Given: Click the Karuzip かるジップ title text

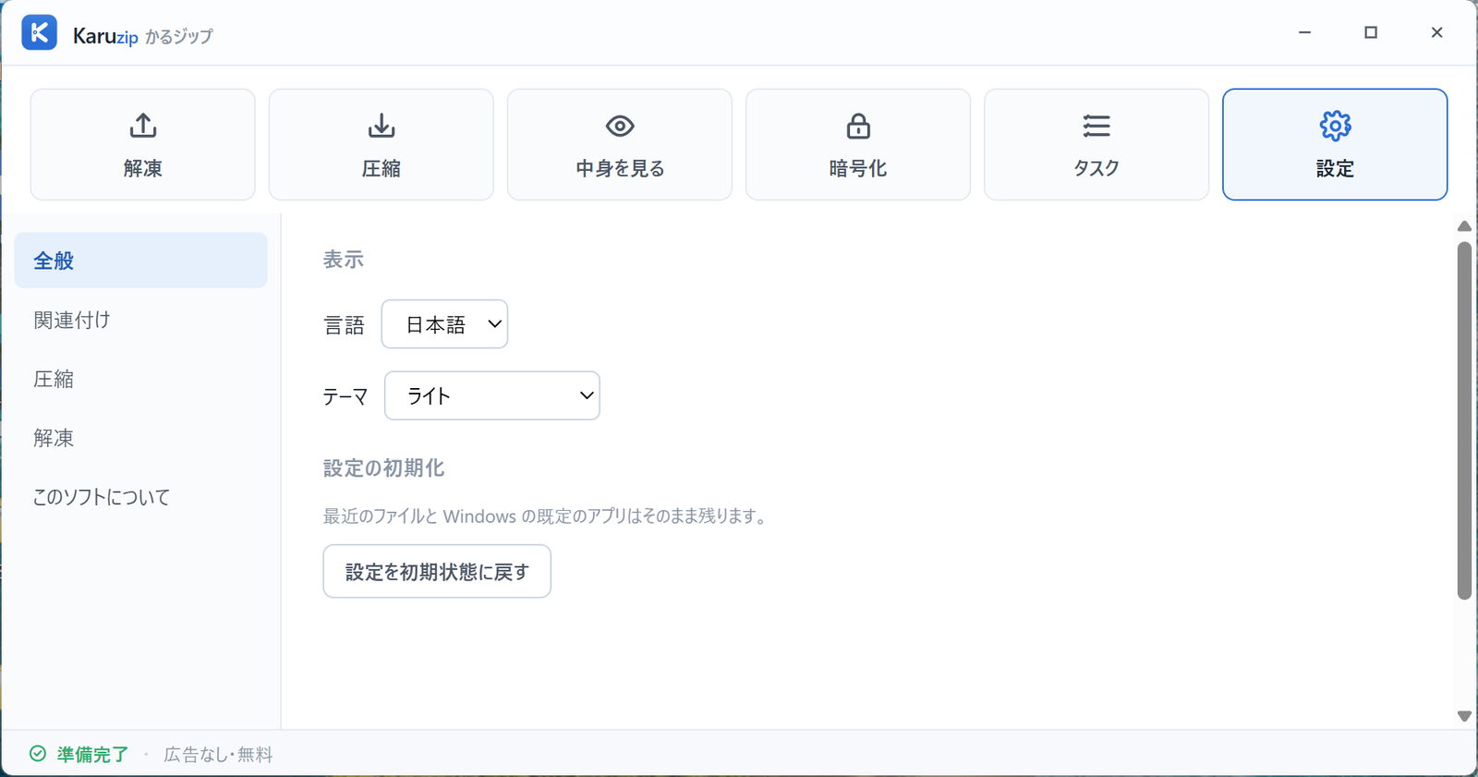Looking at the screenshot, I should click(x=142, y=36).
